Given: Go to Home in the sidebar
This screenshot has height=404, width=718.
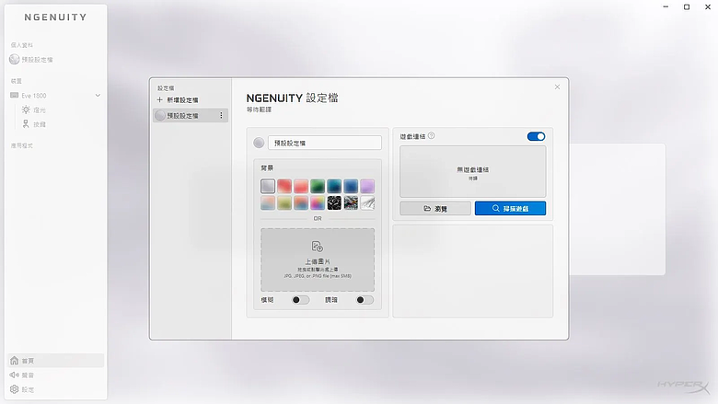Looking at the screenshot, I should tap(55, 361).
